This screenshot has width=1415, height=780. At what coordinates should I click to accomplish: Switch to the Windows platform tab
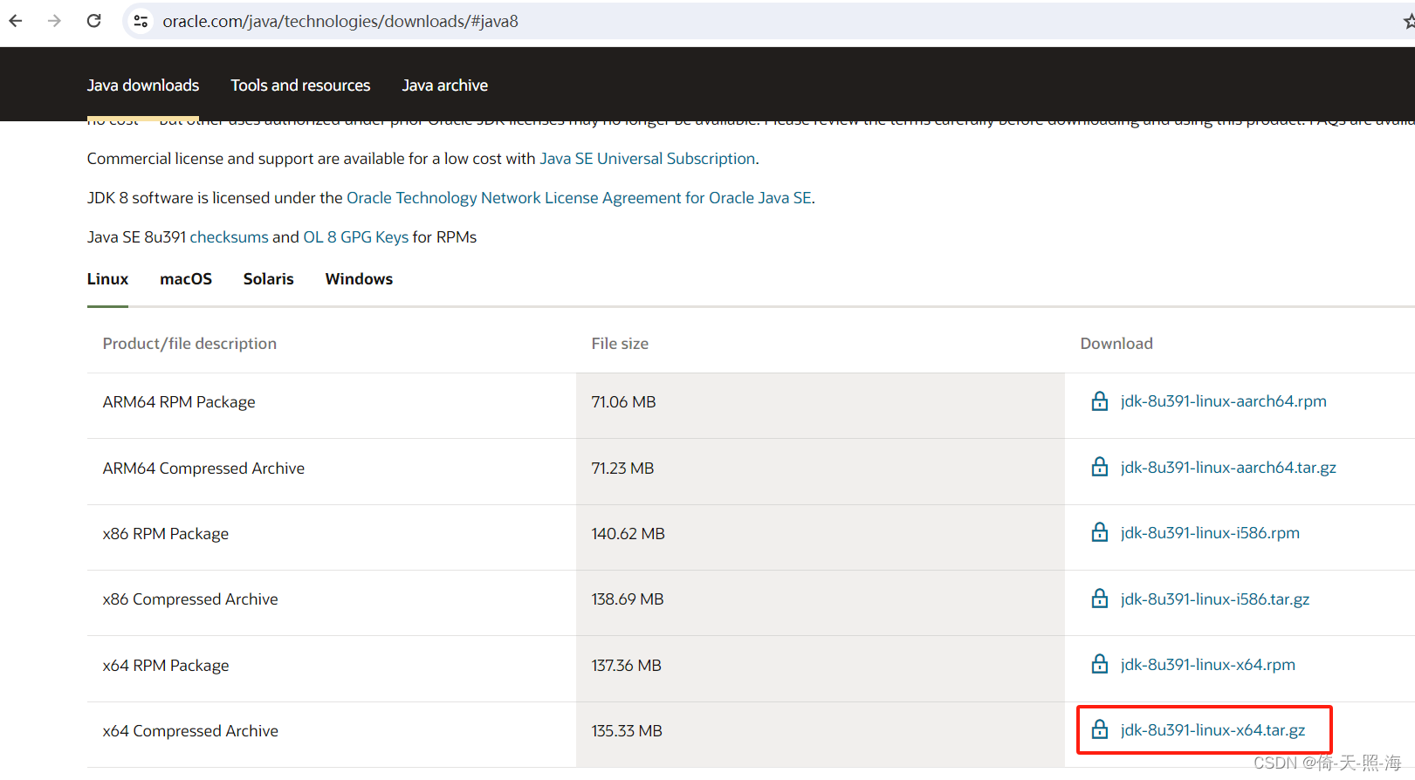pos(359,279)
